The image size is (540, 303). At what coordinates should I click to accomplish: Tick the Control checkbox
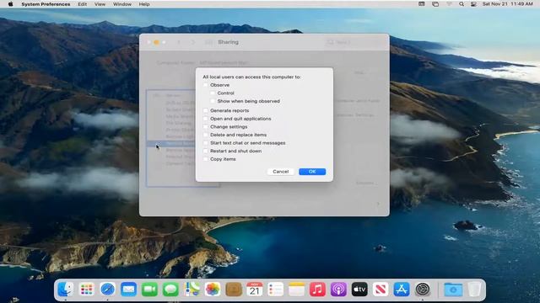[x=213, y=93]
